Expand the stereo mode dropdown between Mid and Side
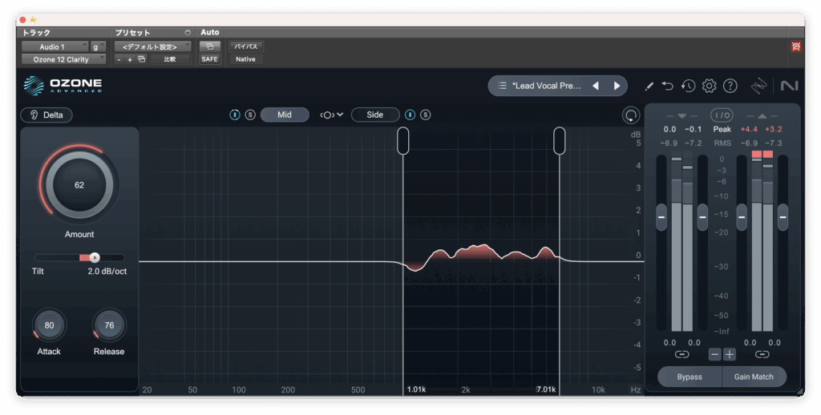 pos(331,115)
